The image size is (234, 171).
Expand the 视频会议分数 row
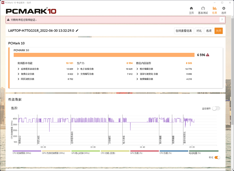(x=19, y=74)
